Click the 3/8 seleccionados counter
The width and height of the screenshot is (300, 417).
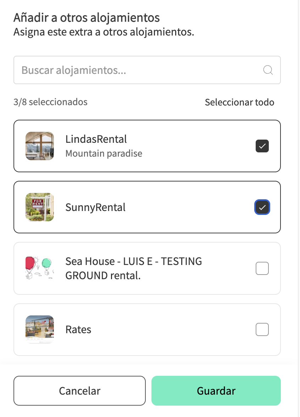click(x=50, y=102)
